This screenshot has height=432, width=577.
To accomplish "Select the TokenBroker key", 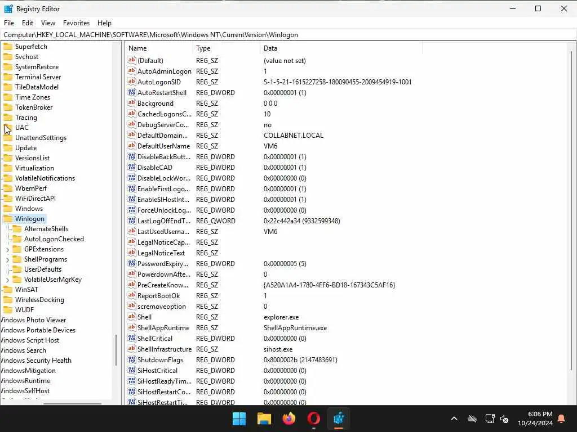I will click(34, 107).
